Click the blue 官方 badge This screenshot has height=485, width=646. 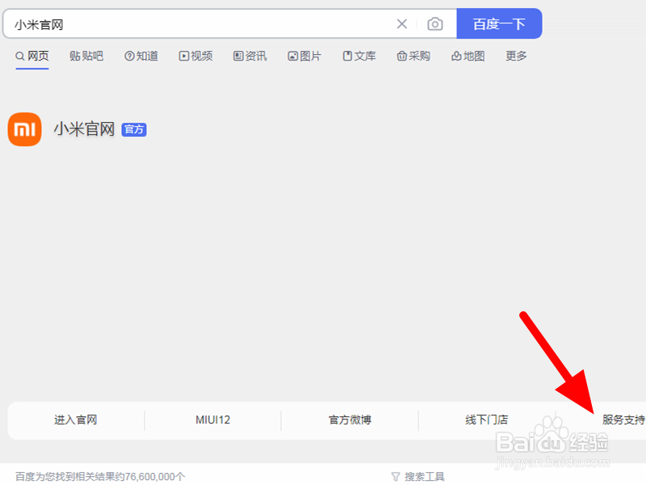(x=134, y=129)
